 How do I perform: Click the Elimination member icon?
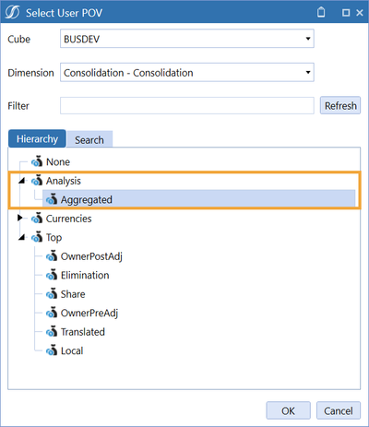tap(52, 275)
